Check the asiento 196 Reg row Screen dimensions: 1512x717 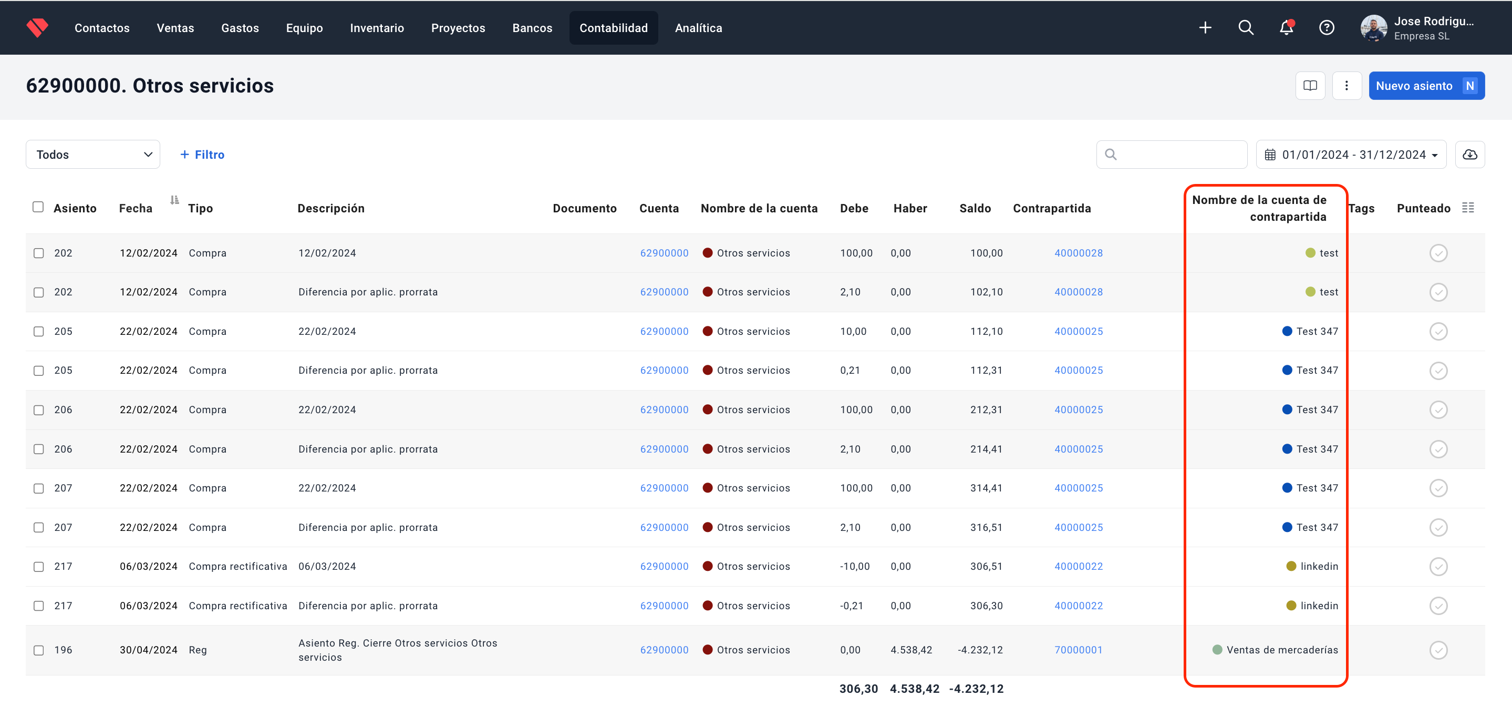pyautogui.click(x=39, y=650)
